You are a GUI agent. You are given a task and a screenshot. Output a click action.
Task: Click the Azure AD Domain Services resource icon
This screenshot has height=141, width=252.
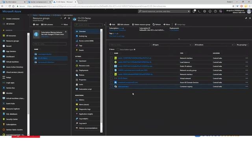115,82
